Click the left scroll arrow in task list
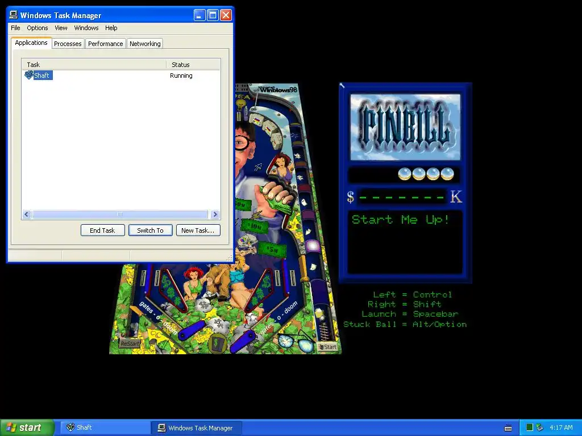Image resolution: width=582 pixels, height=436 pixels. 27,214
